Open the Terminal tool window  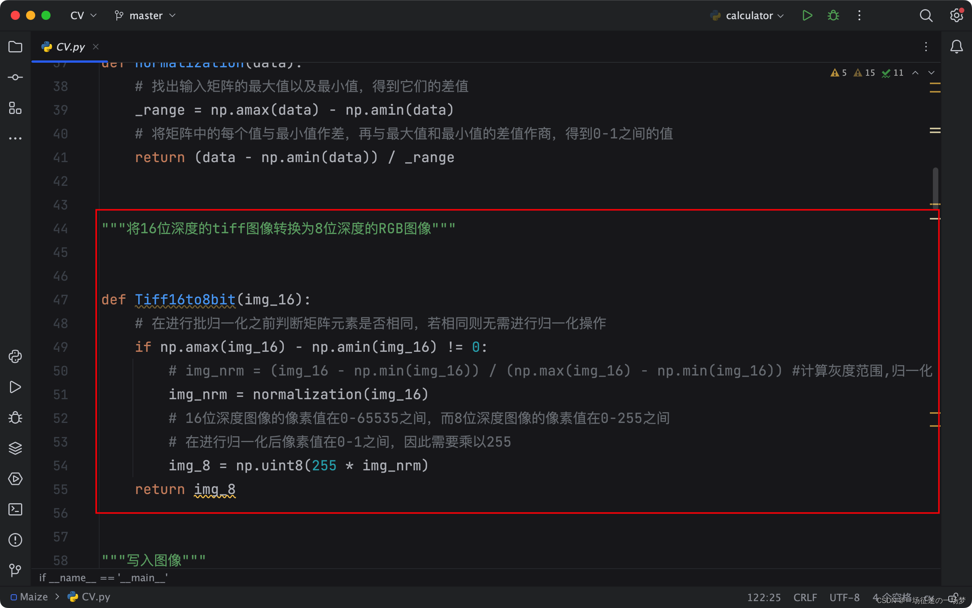[15, 509]
